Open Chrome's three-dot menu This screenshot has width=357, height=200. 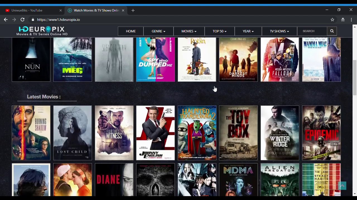(x=351, y=19)
